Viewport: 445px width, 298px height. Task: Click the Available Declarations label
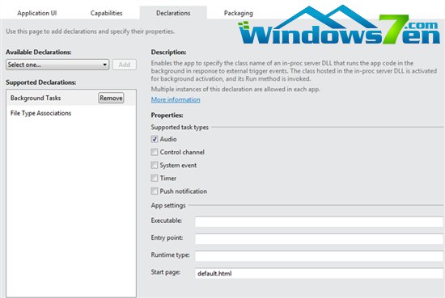point(39,52)
